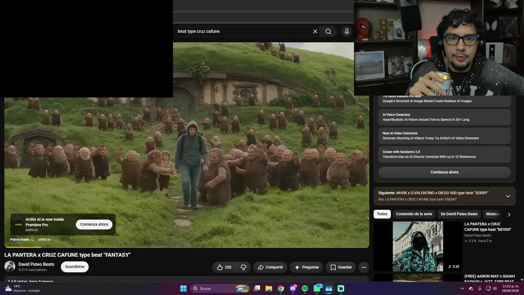Switch to Google Chrome in taskbar
The width and height of the screenshot is (524, 295).
tap(281, 288)
